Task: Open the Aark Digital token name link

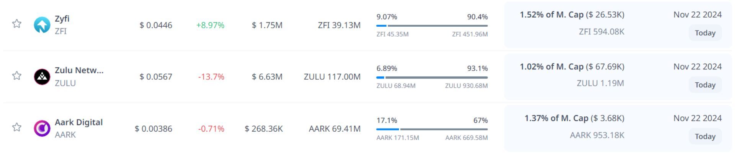Action: point(78,122)
